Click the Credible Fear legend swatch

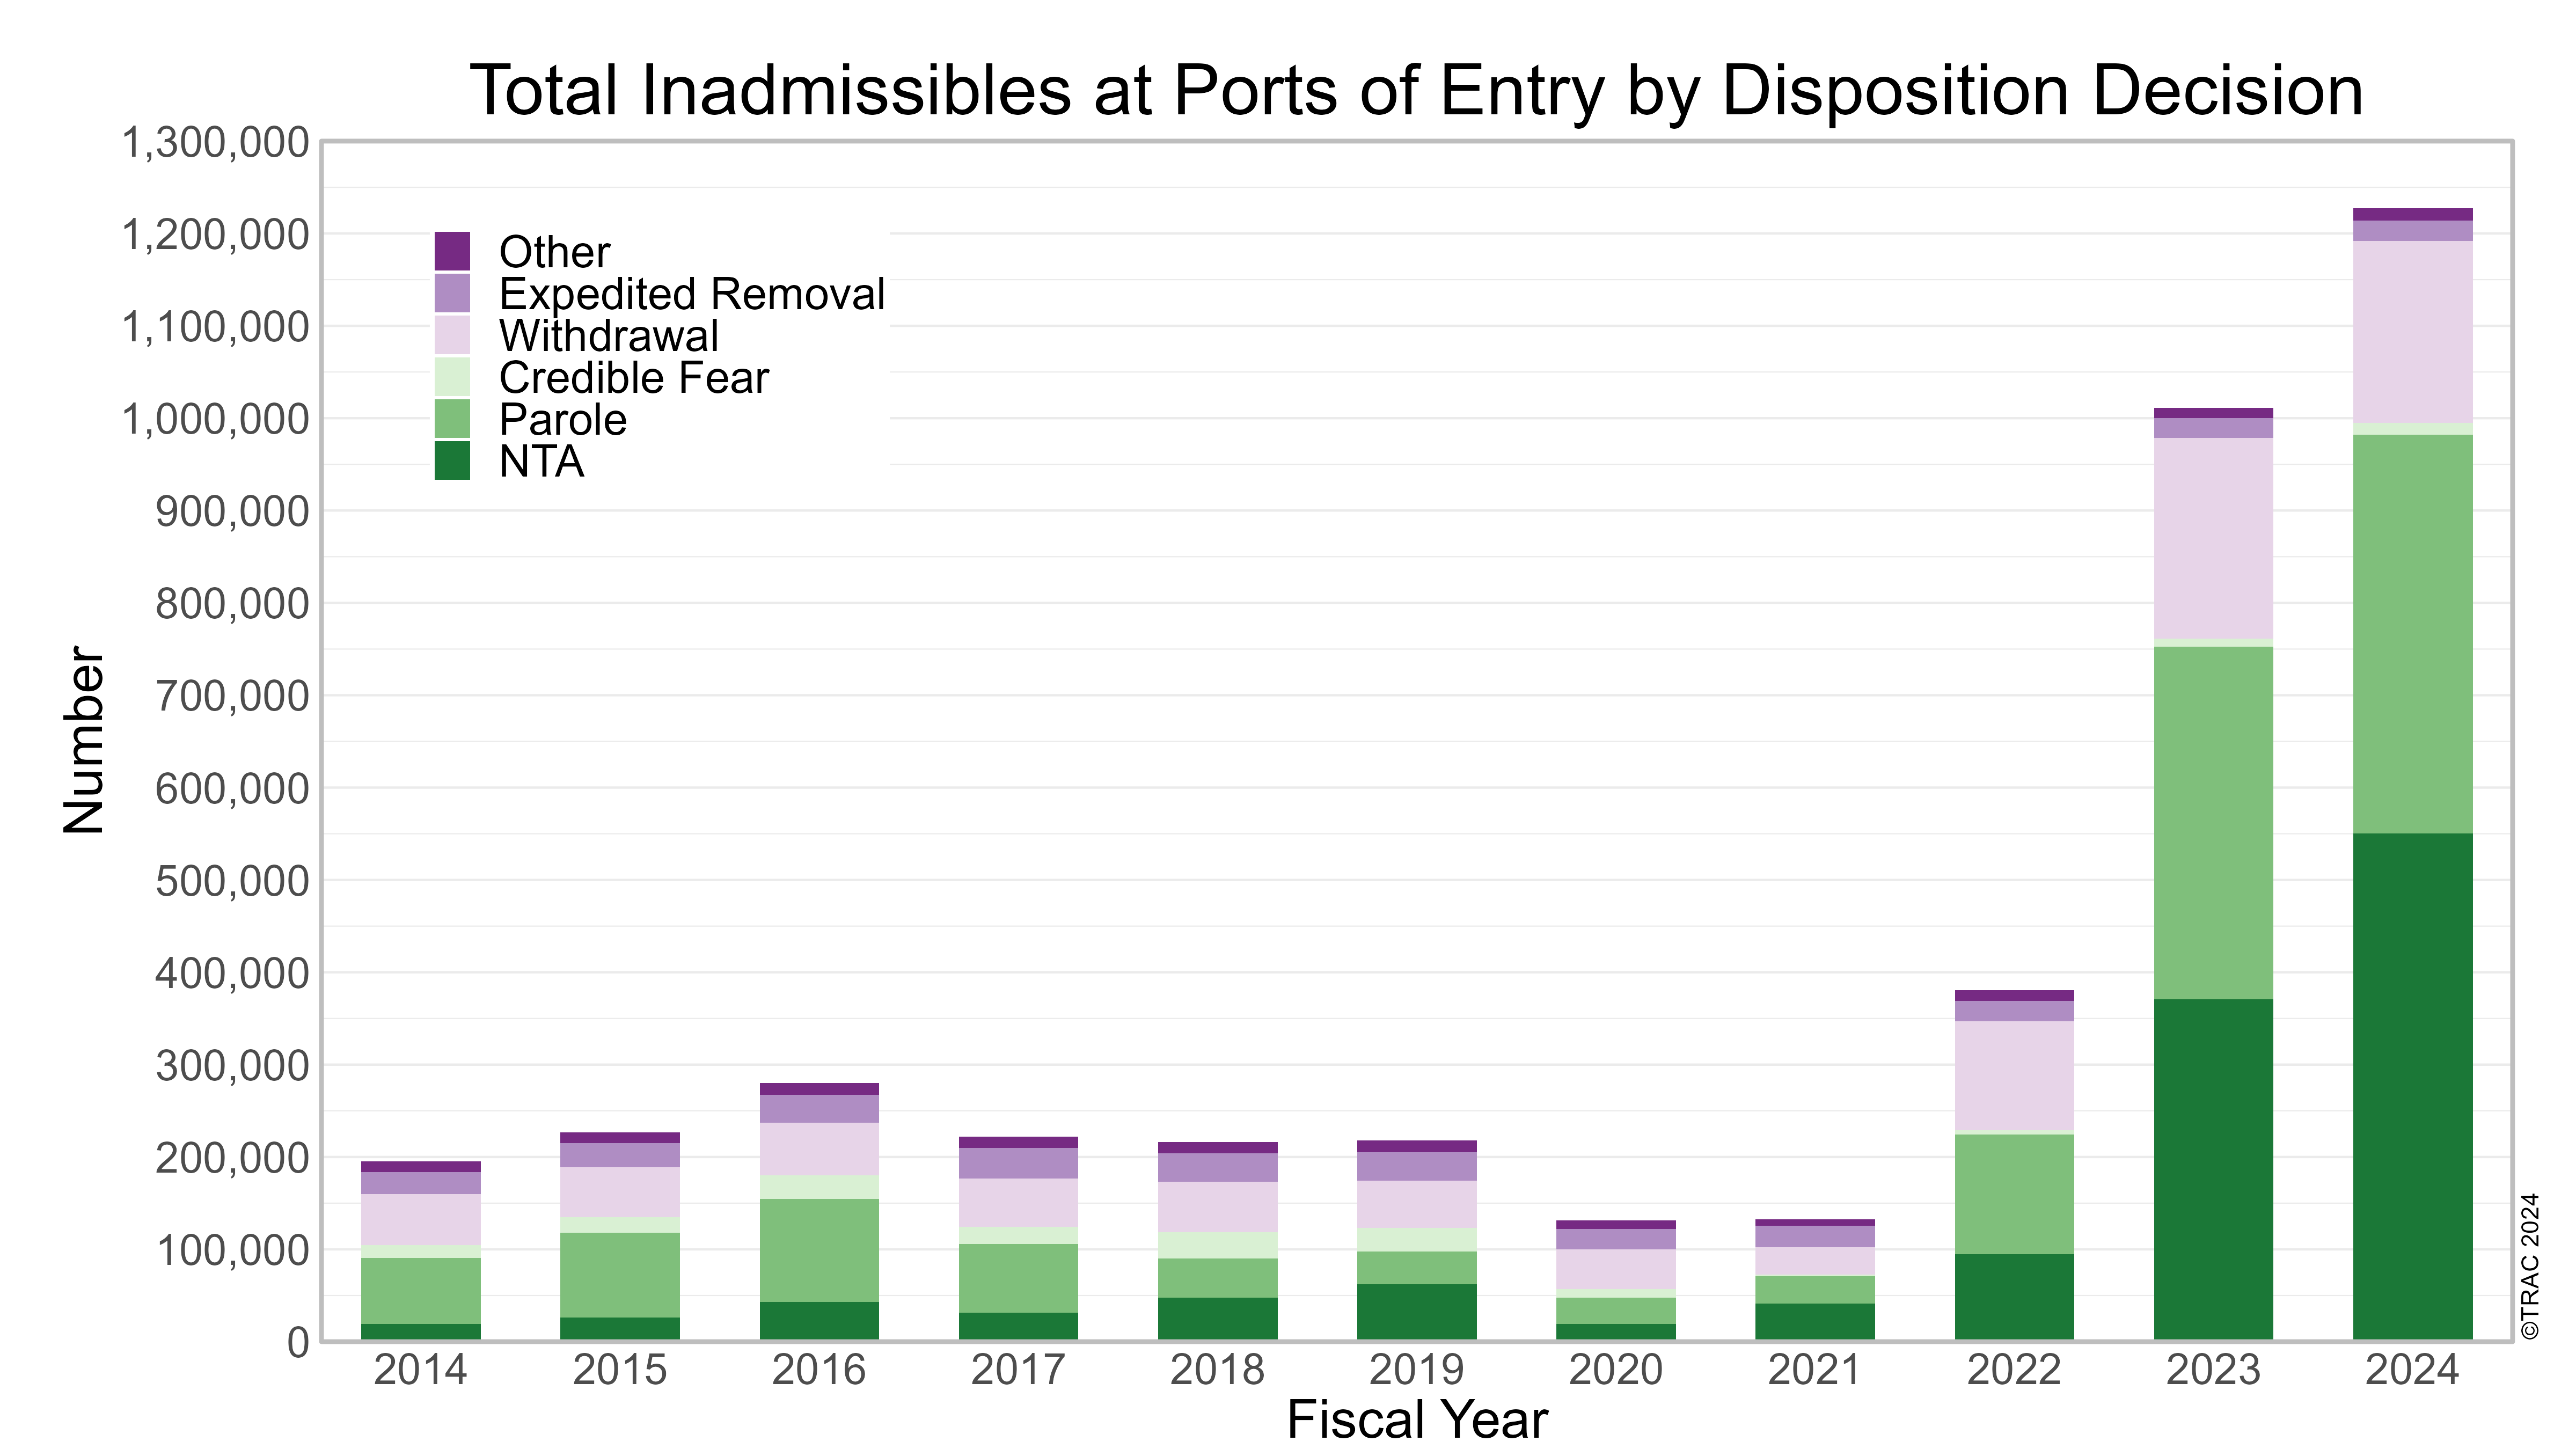click(x=452, y=377)
